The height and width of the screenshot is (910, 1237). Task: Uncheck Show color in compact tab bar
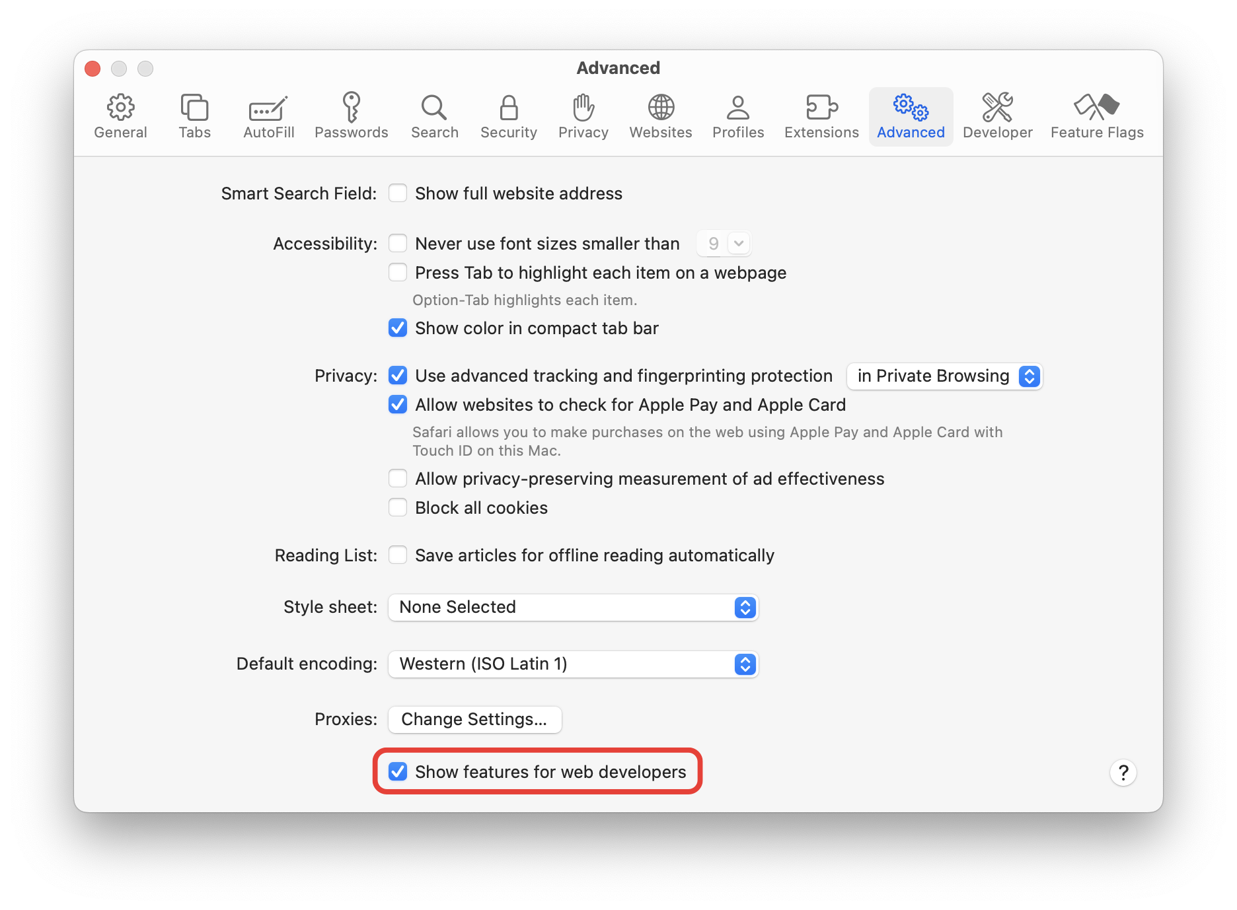click(398, 328)
